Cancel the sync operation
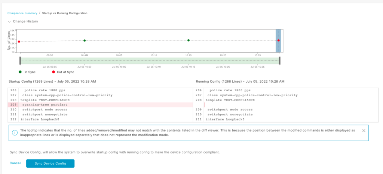Screen dimensions: 383x174 pos(15,163)
